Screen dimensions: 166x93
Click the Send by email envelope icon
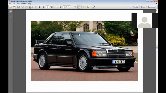pyautogui.click(x=34, y=7)
